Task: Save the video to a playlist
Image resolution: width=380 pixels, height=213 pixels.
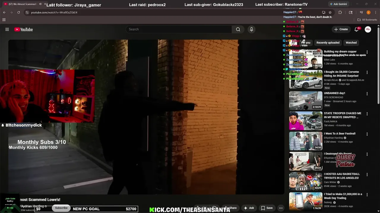Action: tap(267, 208)
